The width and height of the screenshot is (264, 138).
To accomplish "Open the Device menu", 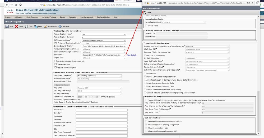I will click(63, 17).
